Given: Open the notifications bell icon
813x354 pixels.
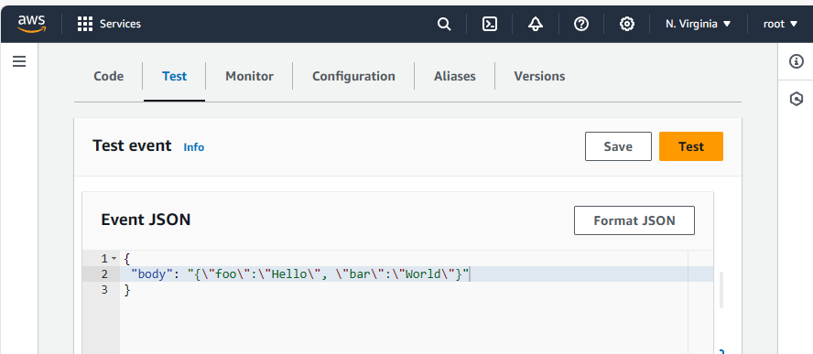Looking at the screenshot, I should [x=536, y=24].
